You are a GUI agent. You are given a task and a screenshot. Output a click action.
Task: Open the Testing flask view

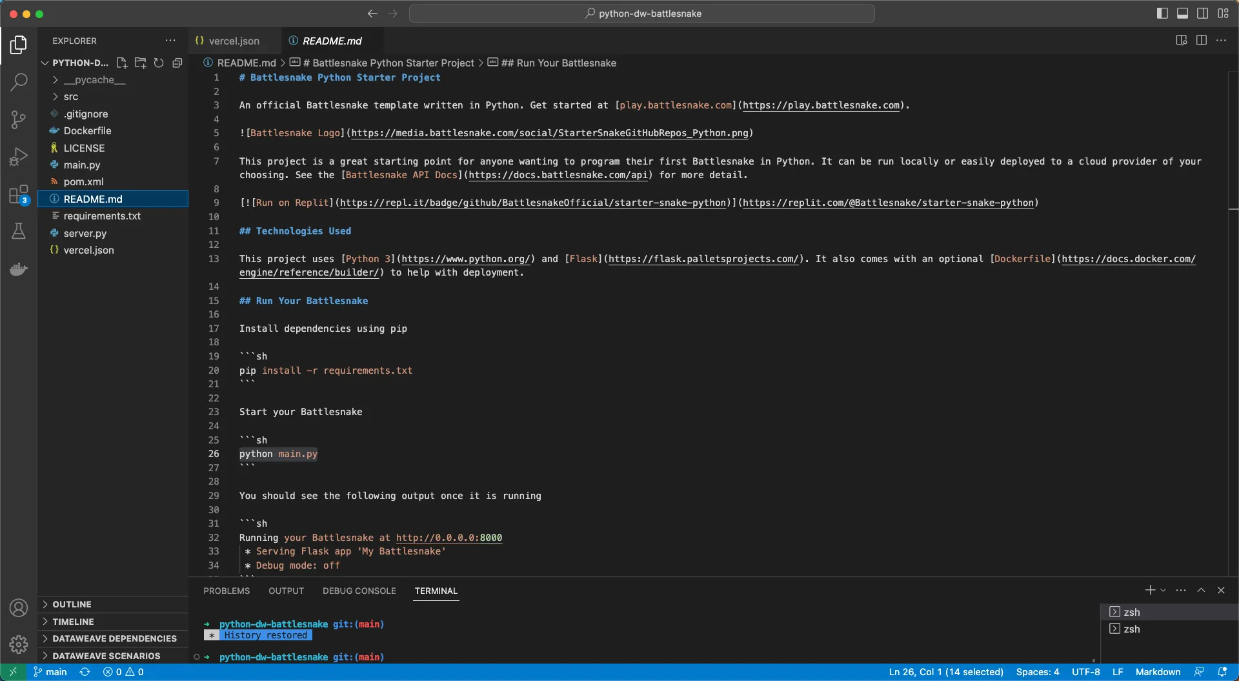19,231
